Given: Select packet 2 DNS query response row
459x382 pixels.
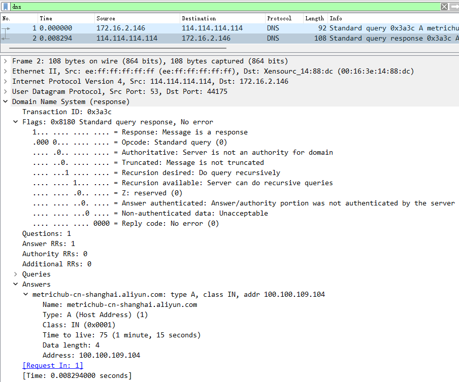Looking at the screenshot, I should 229,39.
